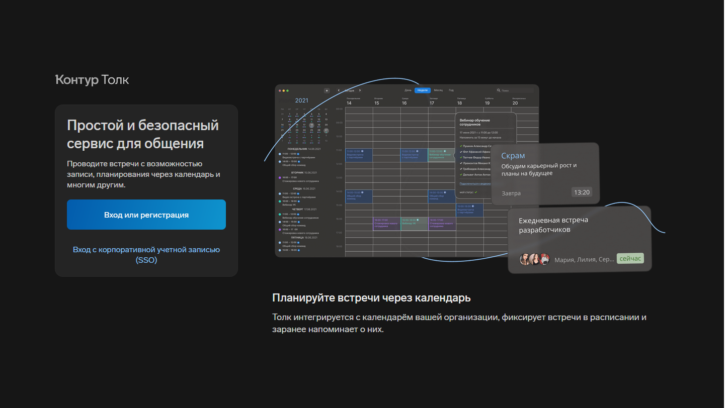Click the participant avatars on the daily meeting card
The width and height of the screenshot is (727, 408).
pos(534,259)
